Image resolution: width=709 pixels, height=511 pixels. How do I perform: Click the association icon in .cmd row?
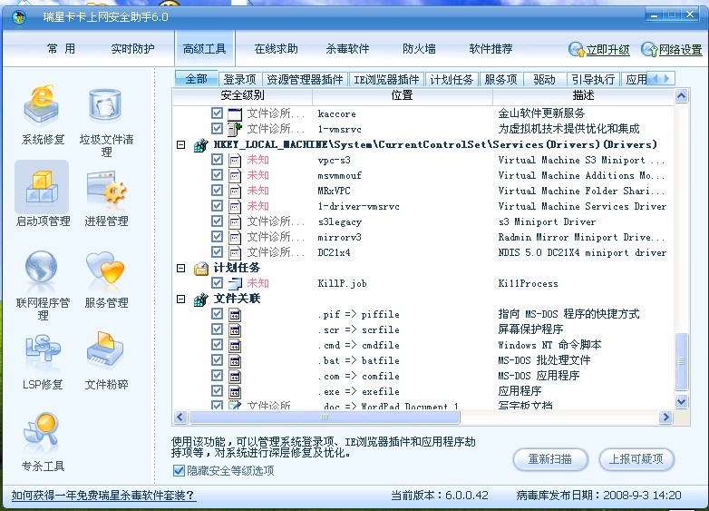click(234, 345)
